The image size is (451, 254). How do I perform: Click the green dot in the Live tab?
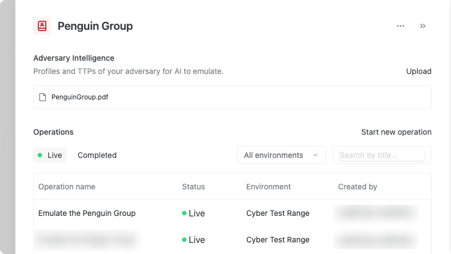[40, 156]
